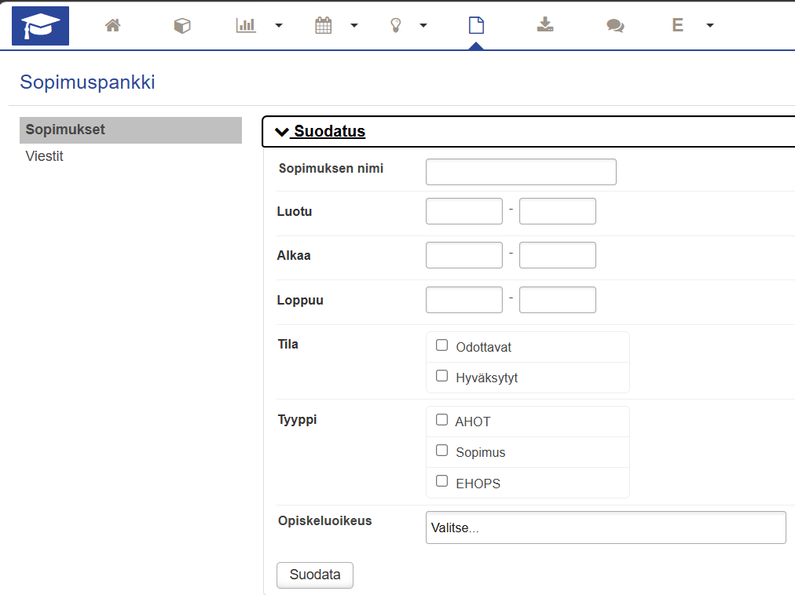Click the Loppuu start date field

tap(464, 300)
